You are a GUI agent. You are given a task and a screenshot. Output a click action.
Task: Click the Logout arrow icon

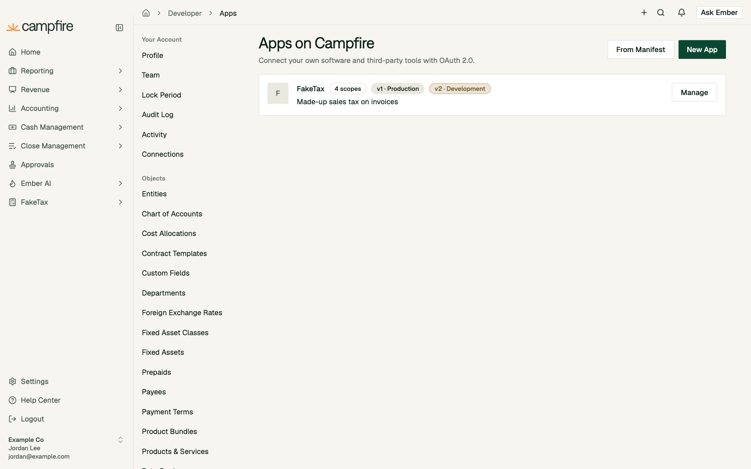coord(13,419)
